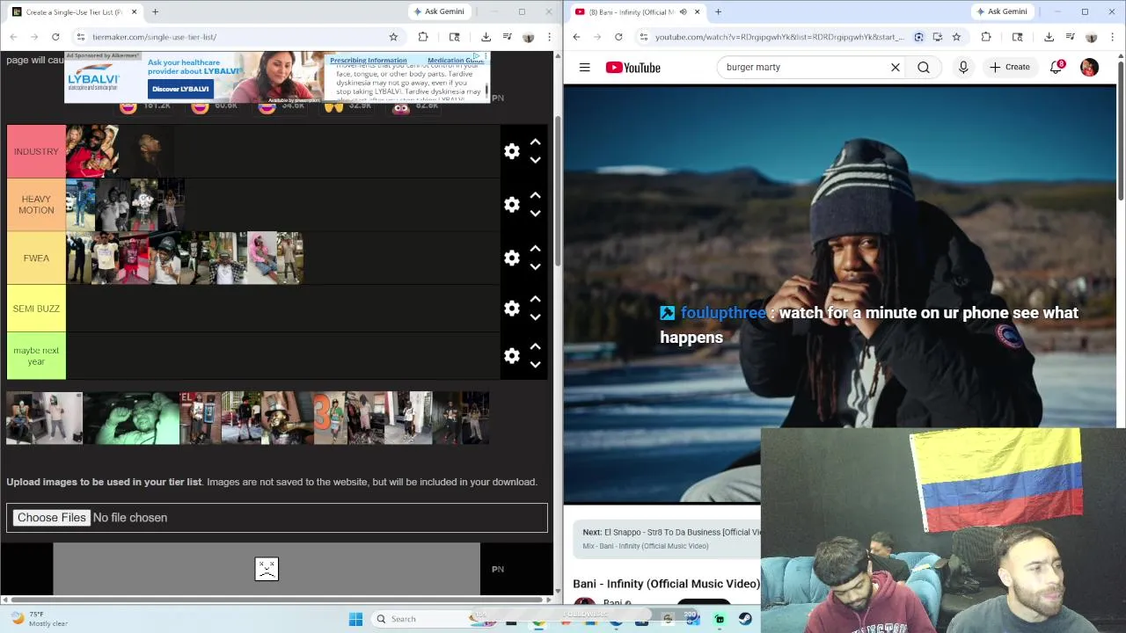Screen dimensions: 1126x633
Task: Open YouTube notifications bell
Action: (x=1057, y=68)
